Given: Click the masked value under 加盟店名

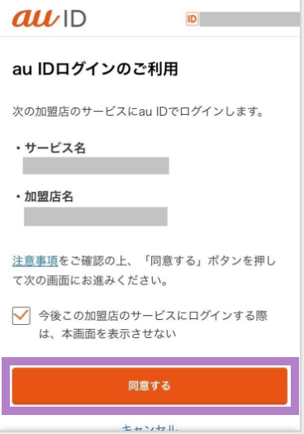Looking at the screenshot, I should point(96,217).
